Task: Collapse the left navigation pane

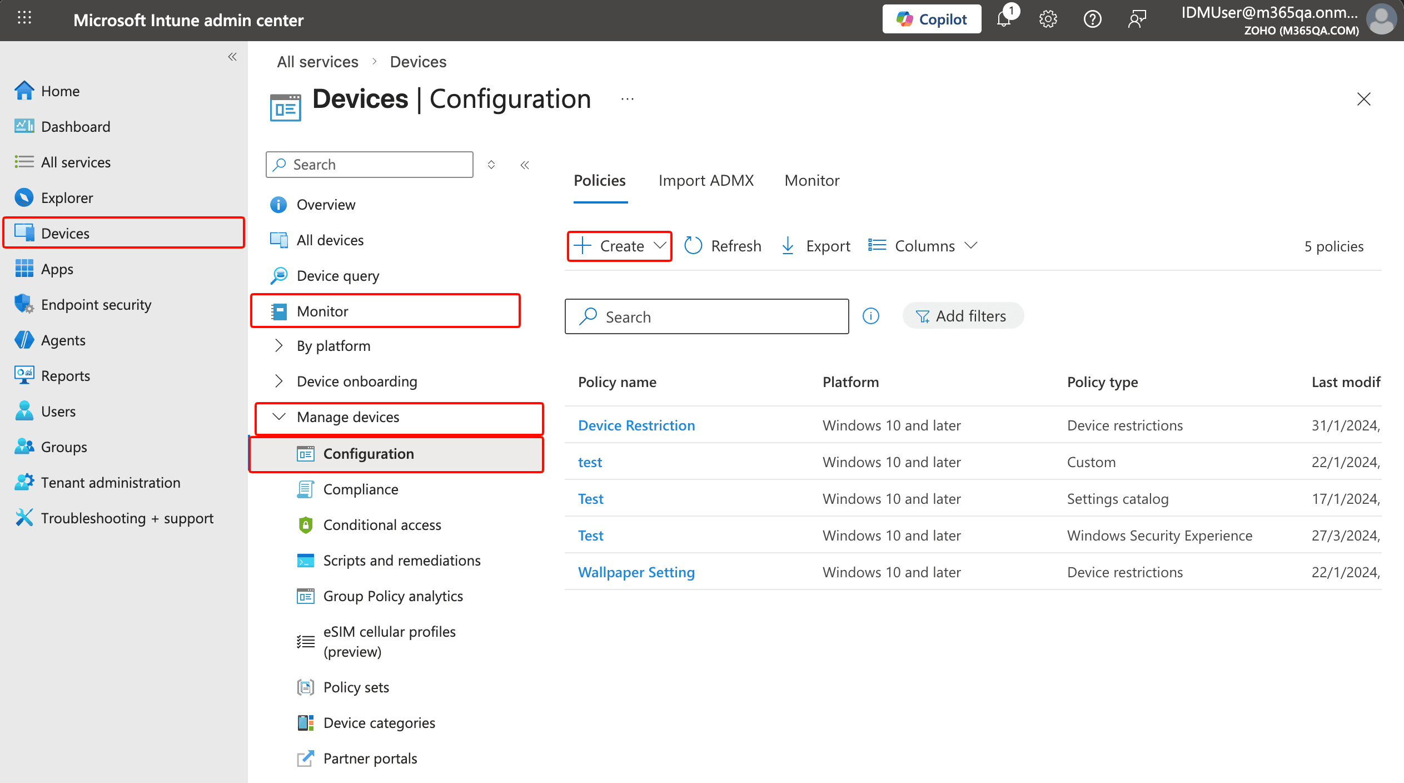Action: click(x=232, y=56)
